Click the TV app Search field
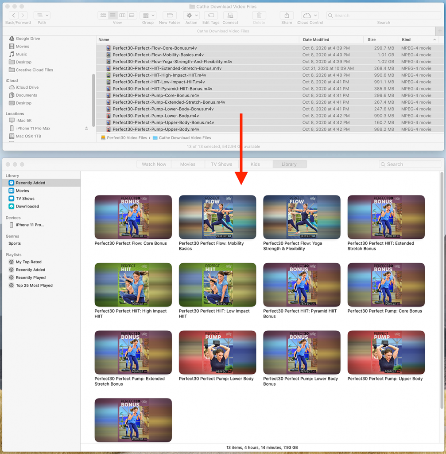This screenshot has height=454, width=446. (x=410, y=164)
